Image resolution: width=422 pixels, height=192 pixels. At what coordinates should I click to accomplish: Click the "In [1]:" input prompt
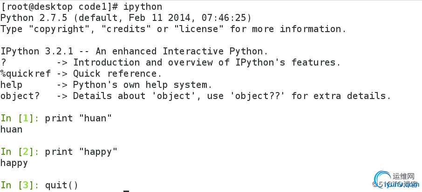[20, 118]
